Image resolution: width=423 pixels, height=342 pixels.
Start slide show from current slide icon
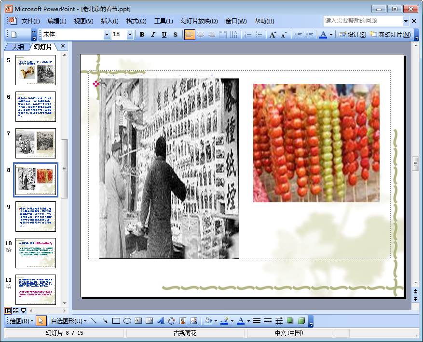click(x=24, y=311)
